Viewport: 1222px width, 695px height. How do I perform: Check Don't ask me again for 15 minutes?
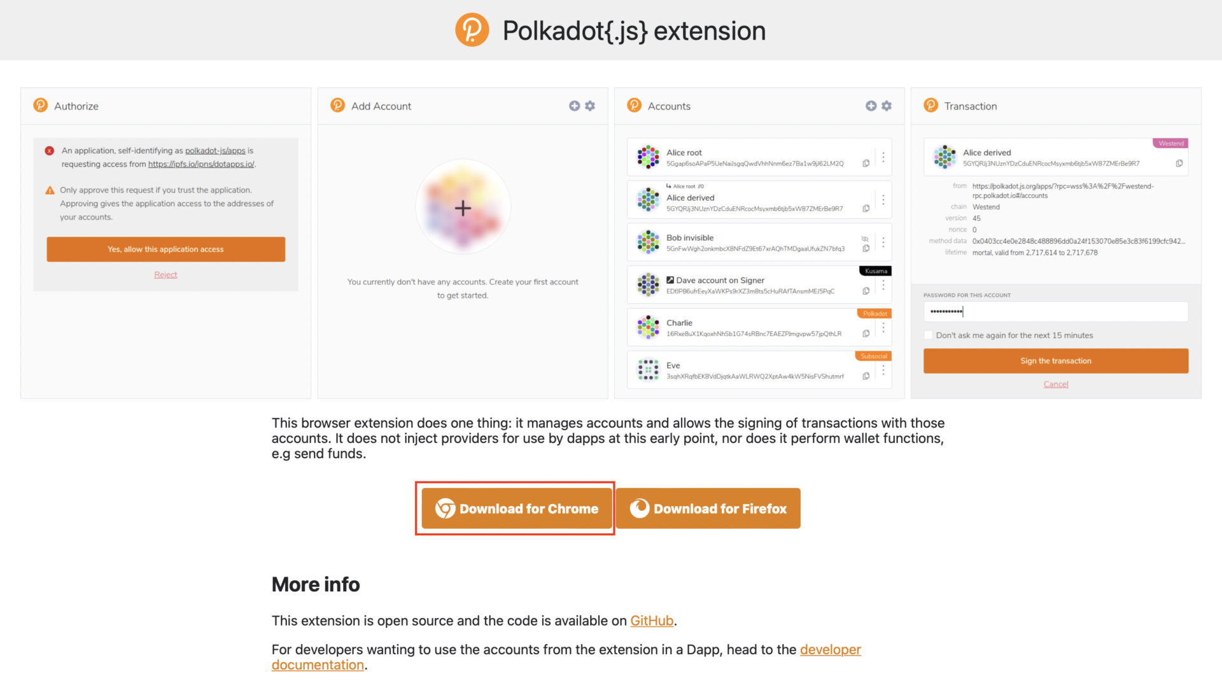tap(929, 335)
